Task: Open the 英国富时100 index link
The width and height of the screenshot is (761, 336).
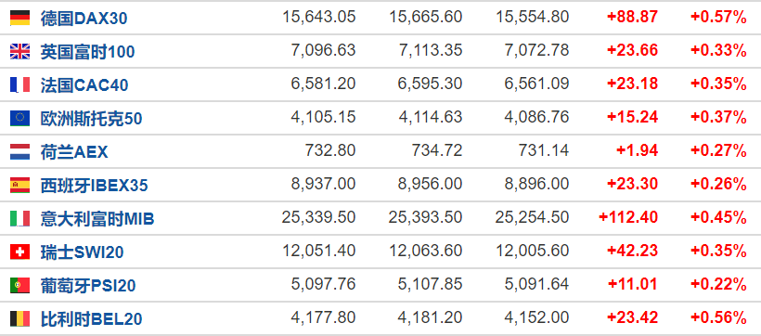Action: pyautogui.click(x=87, y=52)
